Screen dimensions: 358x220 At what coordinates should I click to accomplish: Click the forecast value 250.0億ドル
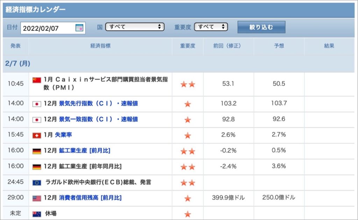[279, 197]
